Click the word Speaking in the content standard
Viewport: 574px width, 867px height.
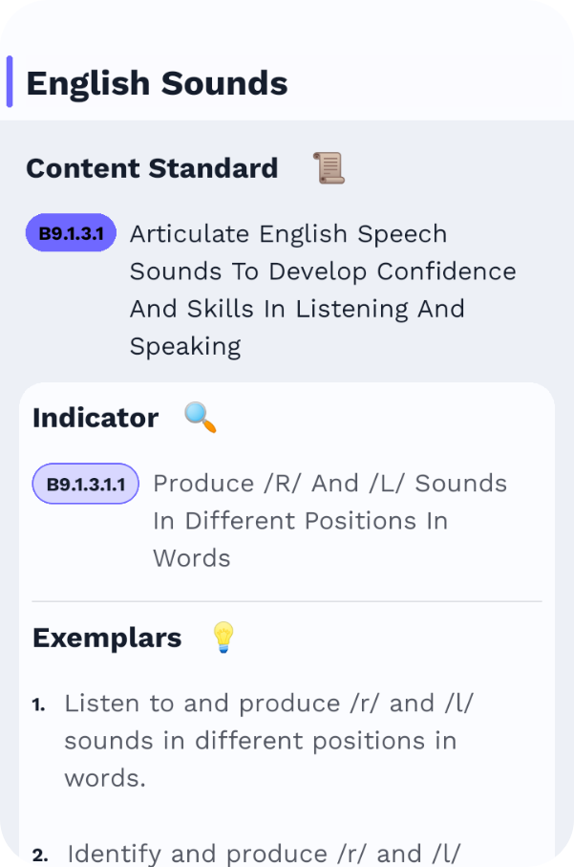185,347
